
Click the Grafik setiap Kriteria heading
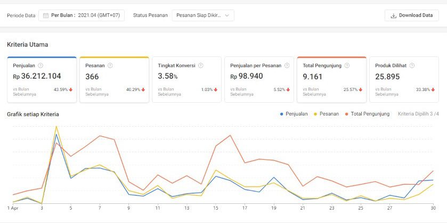pos(33,114)
